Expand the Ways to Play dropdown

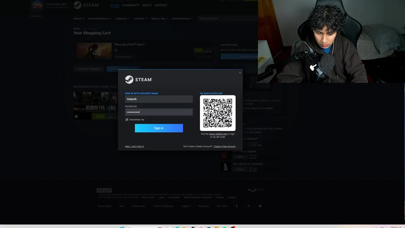(x=160, y=19)
